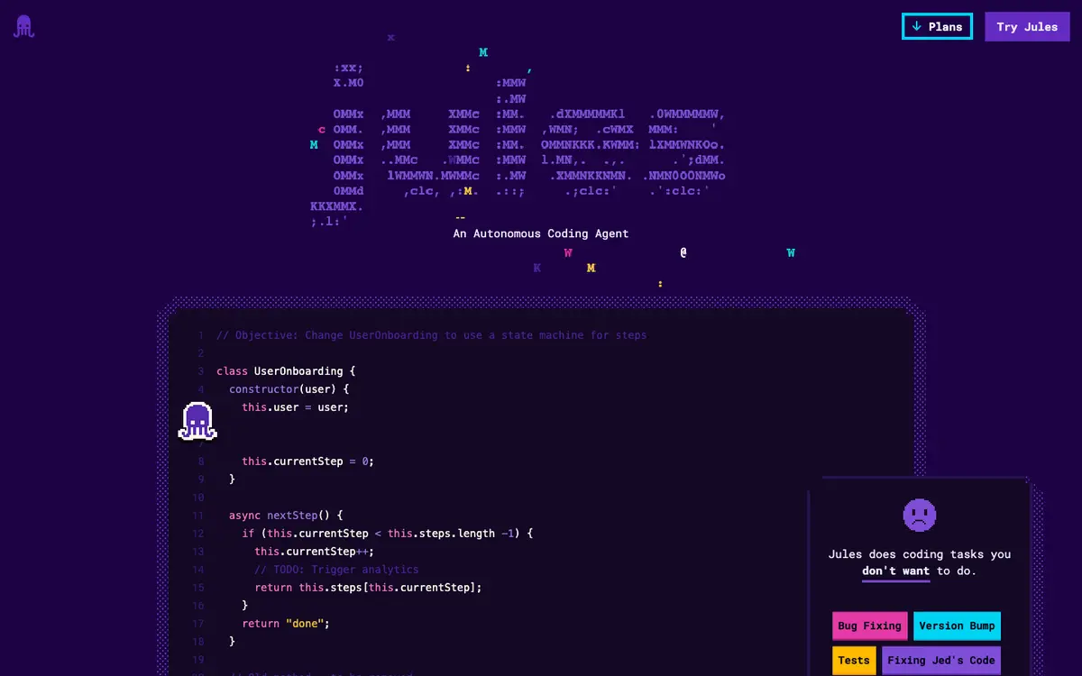Click the if-condition line with steps.length

click(388, 534)
